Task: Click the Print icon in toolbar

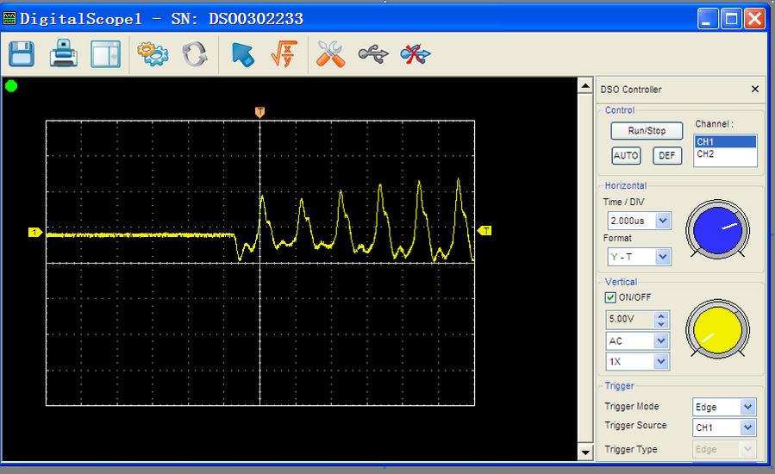Action: point(63,54)
